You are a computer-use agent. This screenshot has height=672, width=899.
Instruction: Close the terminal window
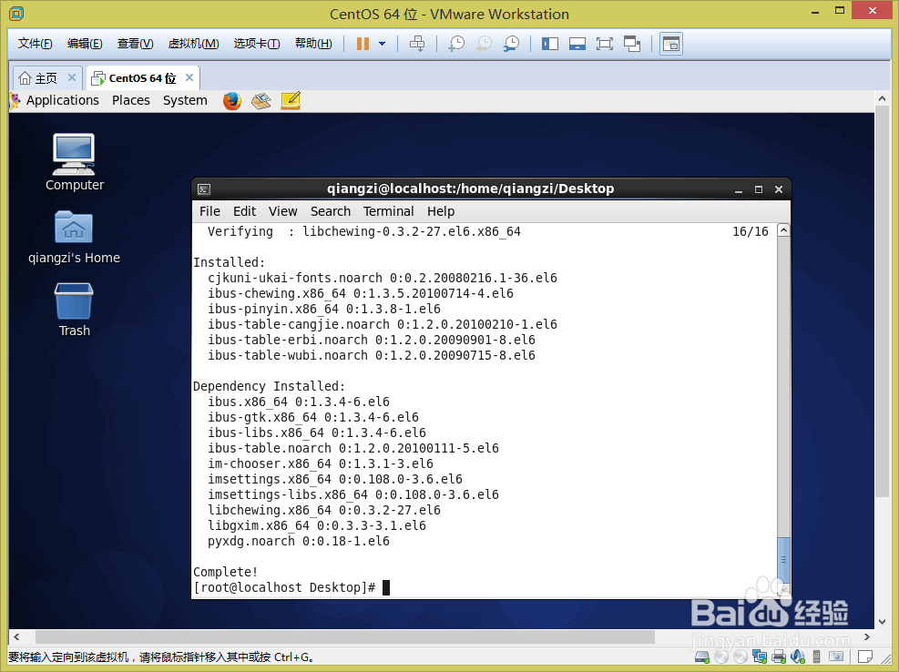(779, 189)
